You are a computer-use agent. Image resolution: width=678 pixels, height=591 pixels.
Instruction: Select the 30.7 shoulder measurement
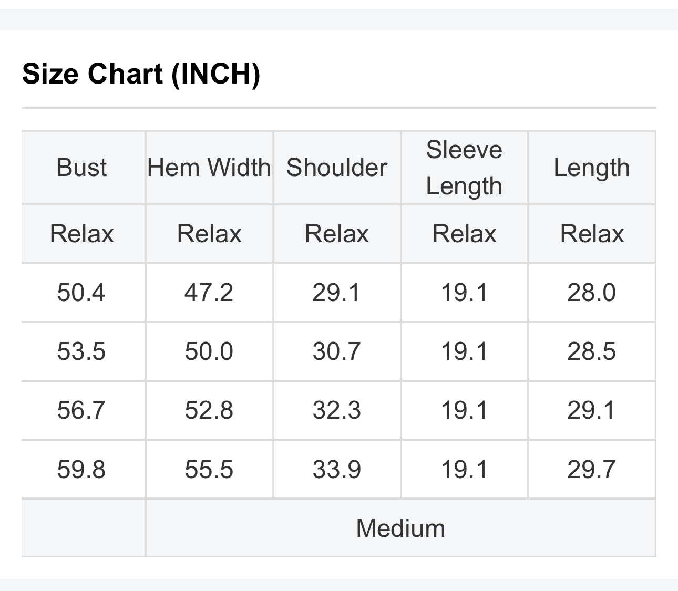[x=337, y=351]
